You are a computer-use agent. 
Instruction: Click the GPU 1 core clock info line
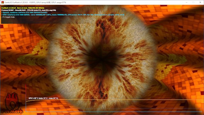point(63,15)
